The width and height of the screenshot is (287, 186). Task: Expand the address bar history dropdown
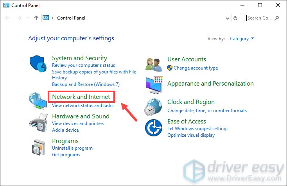click(228, 18)
